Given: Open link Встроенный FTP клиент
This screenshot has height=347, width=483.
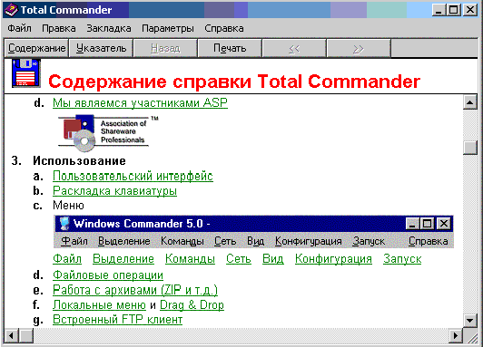Looking at the screenshot, I should click(117, 320).
